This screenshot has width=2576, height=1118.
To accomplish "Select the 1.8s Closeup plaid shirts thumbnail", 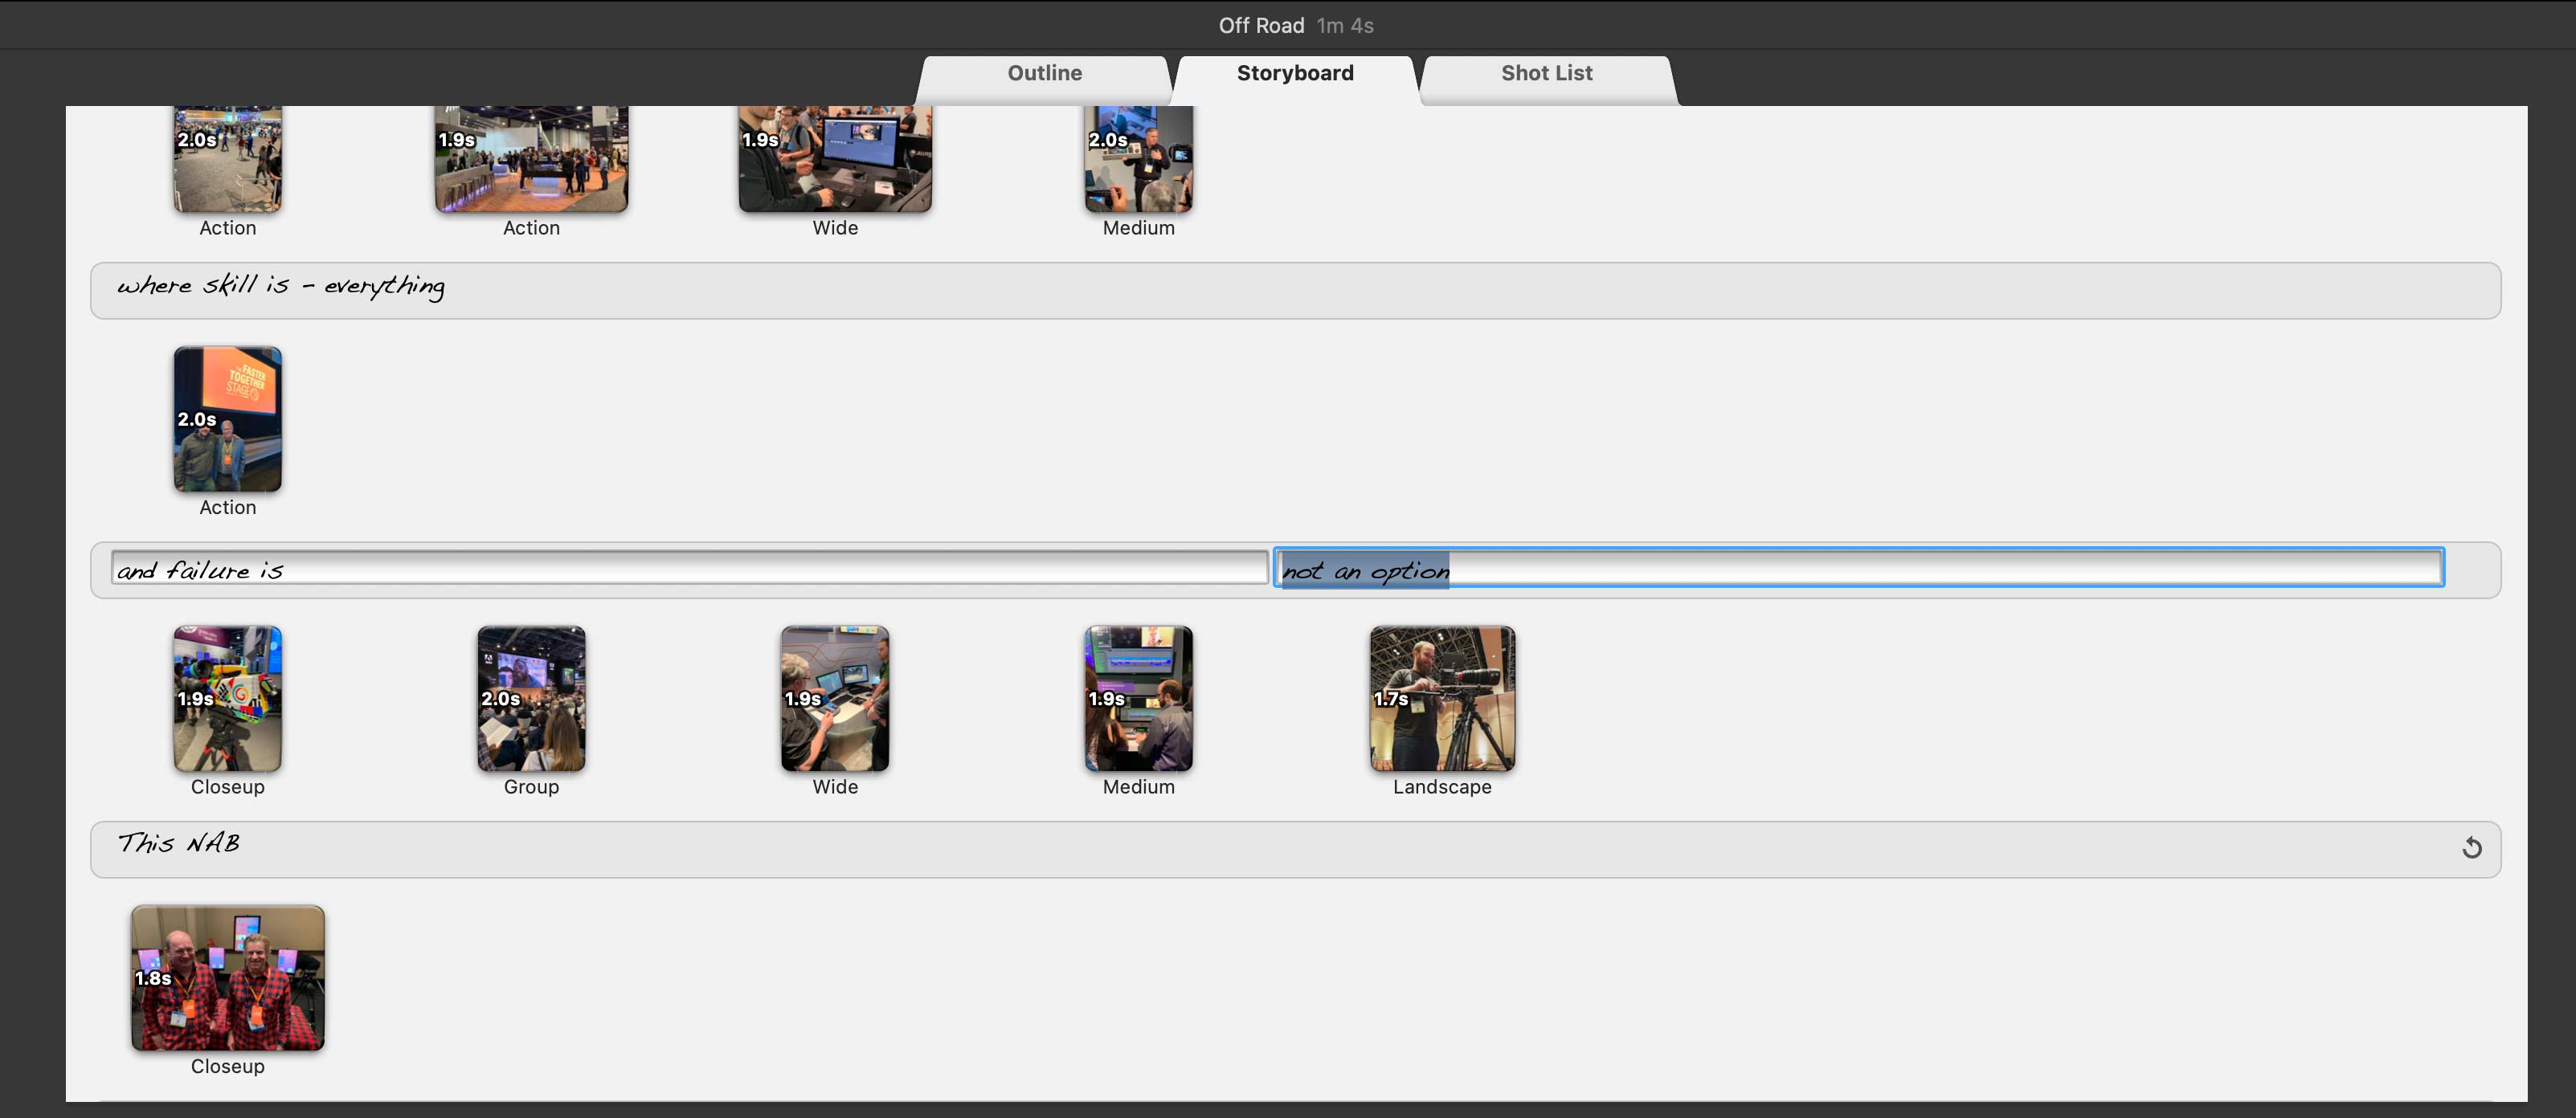I will tap(228, 977).
